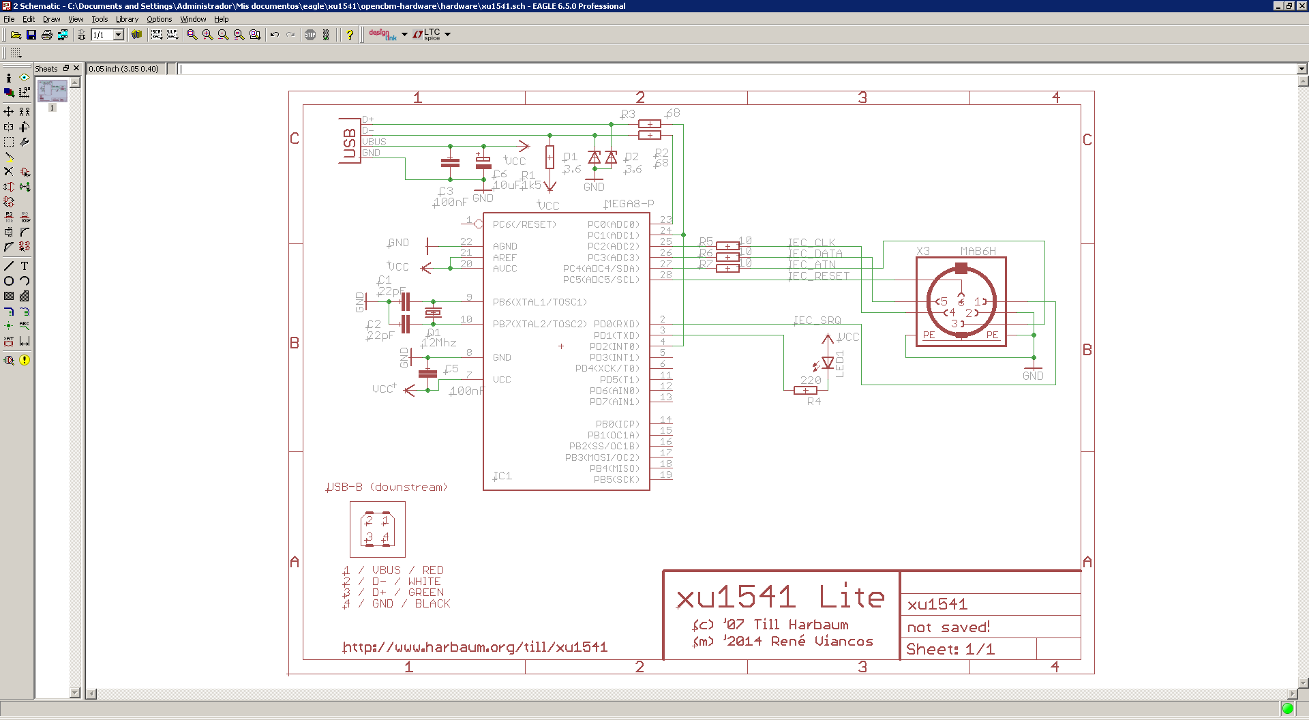1309x720 pixels.
Task: Open the layer display color settings
Action: [9, 93]
